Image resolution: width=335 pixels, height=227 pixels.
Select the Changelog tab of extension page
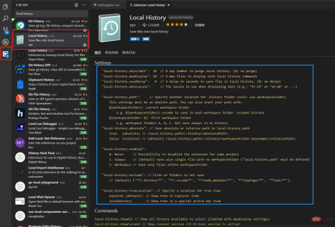pyautogui.click(x=129, y=53)
